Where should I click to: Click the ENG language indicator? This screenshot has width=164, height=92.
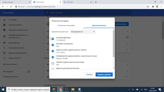click(x=146, y=89)
